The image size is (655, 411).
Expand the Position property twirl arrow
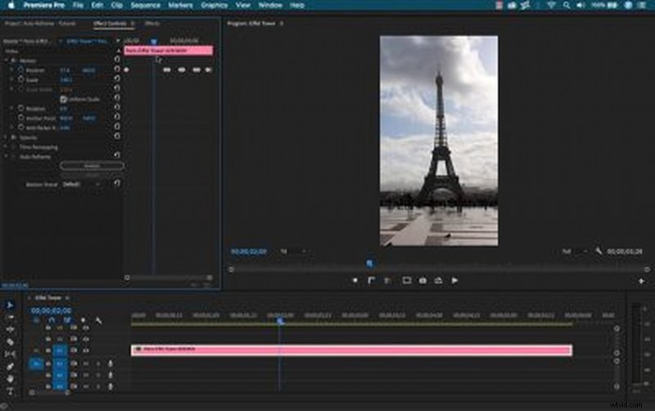tap(11, 70)
